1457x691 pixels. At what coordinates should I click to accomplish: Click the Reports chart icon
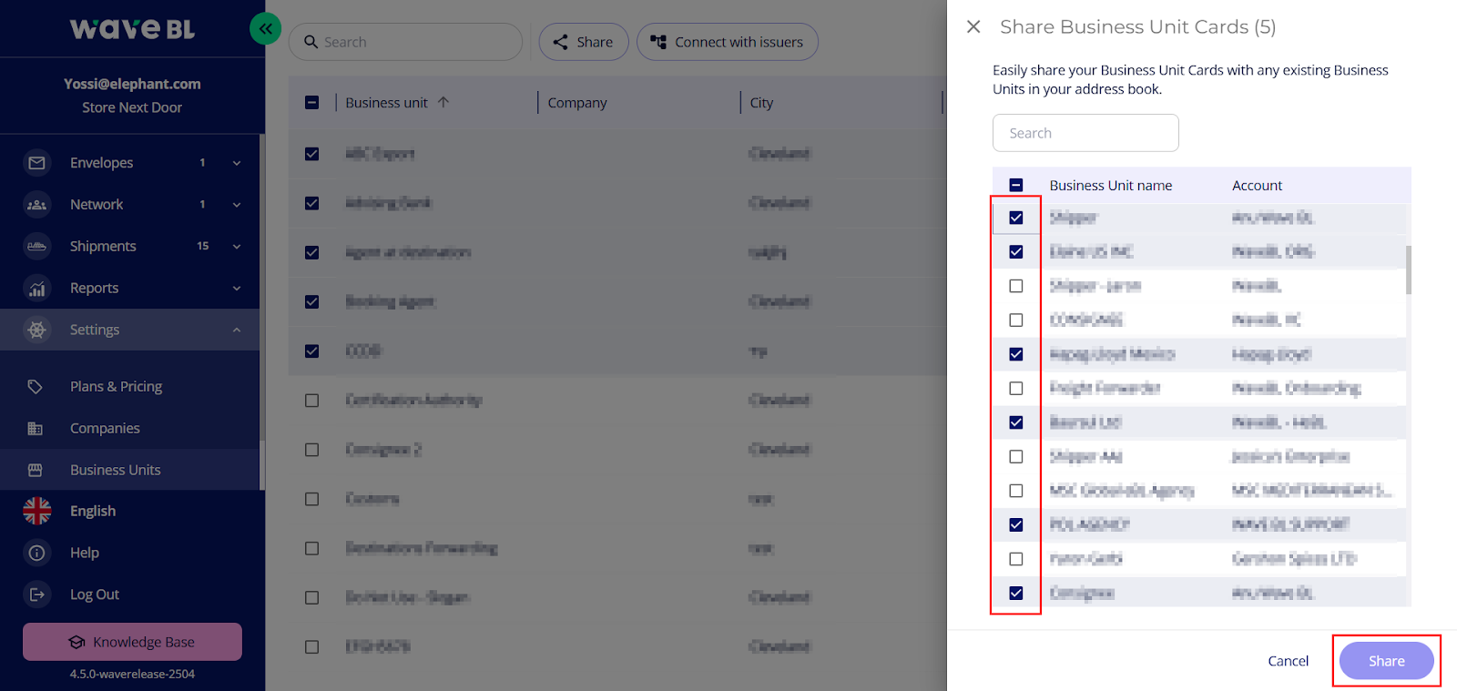36,289
